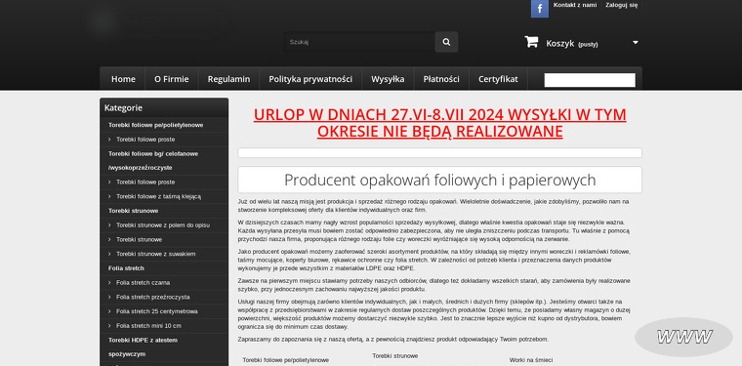This screenshot has height=366, width=742.
Task: Click the Worki na śmieci text
Action: point(531,360)
